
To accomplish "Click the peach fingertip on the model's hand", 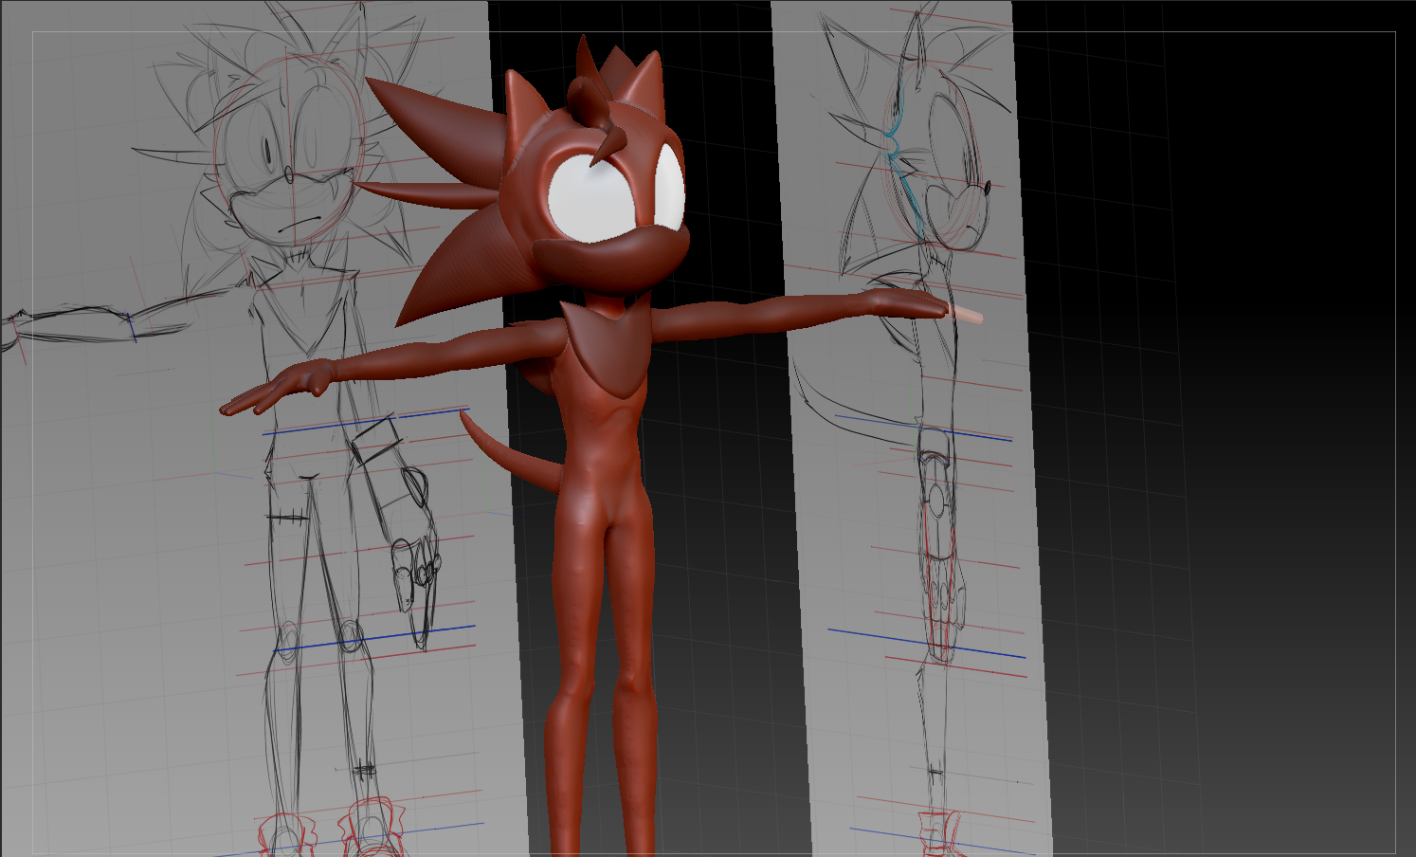I will tap(965, 314).
